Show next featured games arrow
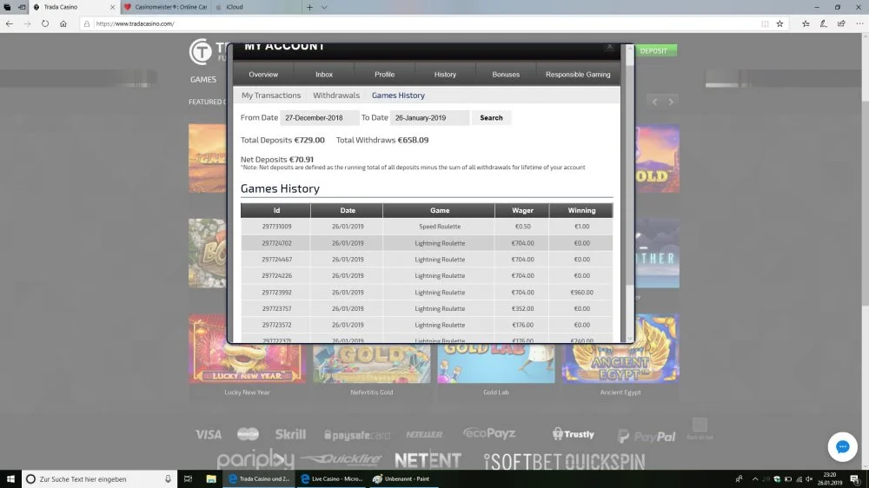The height and width of the screenshot is (488, 869). point(671,102)
